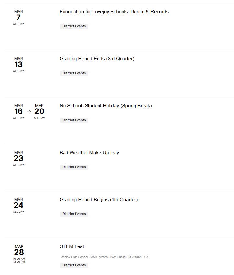Select the Mar 23 date block

coord(18,158)
